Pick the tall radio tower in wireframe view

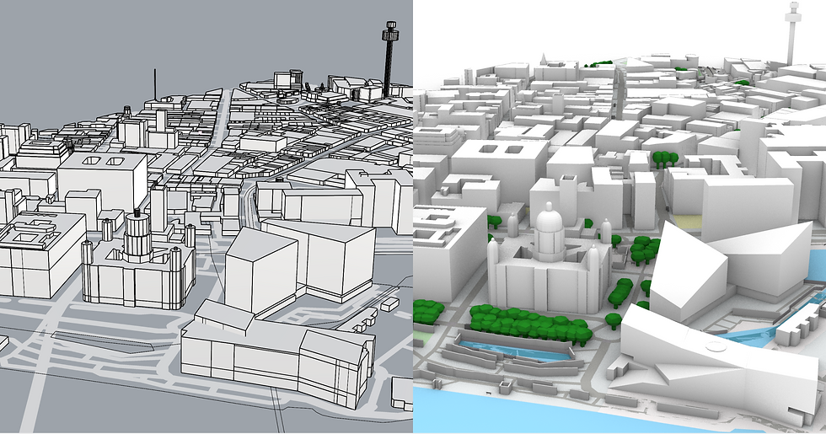pyautogui.click(x=389, y=59)
